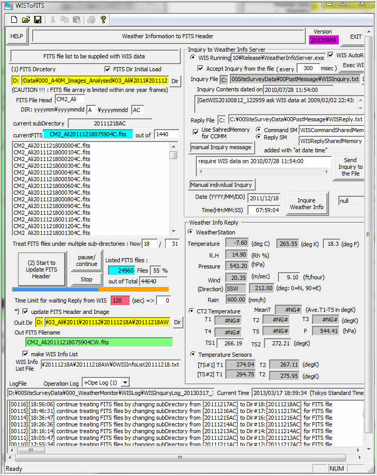This screenshot has width=377, height=476.
Task: Click the Save floppy disk icon
Action: (37, 20)
